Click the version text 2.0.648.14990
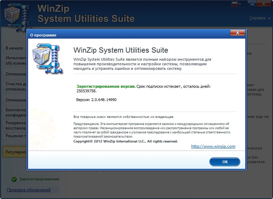The height and width of the screenshot is (199, 273). (x=104, y=100)
